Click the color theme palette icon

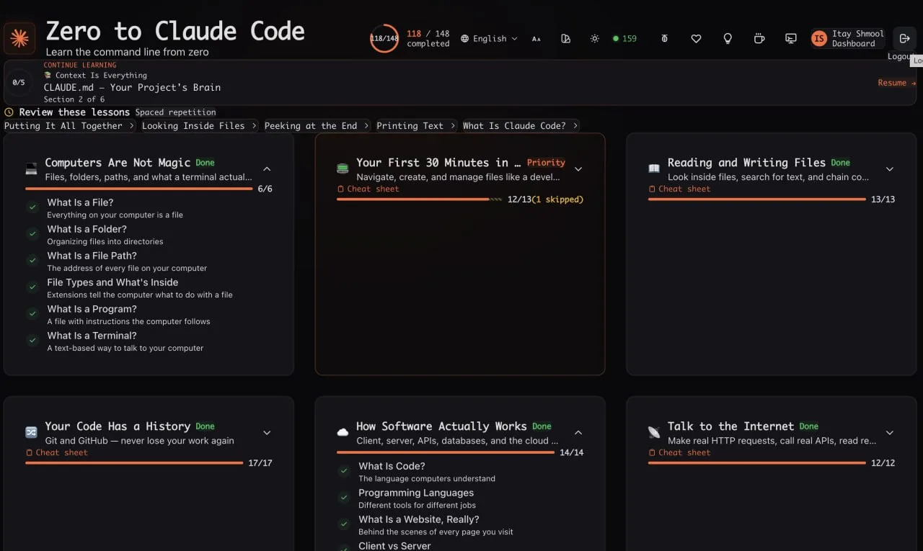565,39
